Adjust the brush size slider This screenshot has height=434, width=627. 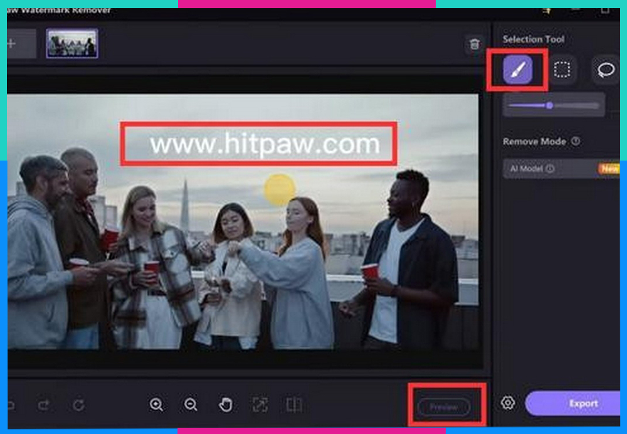(x=554, y=105)
